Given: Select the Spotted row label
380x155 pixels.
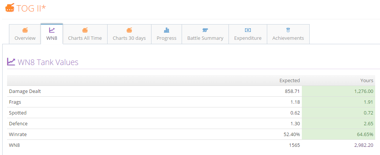Looking at the screenshot, I should (x=18, y=113).
